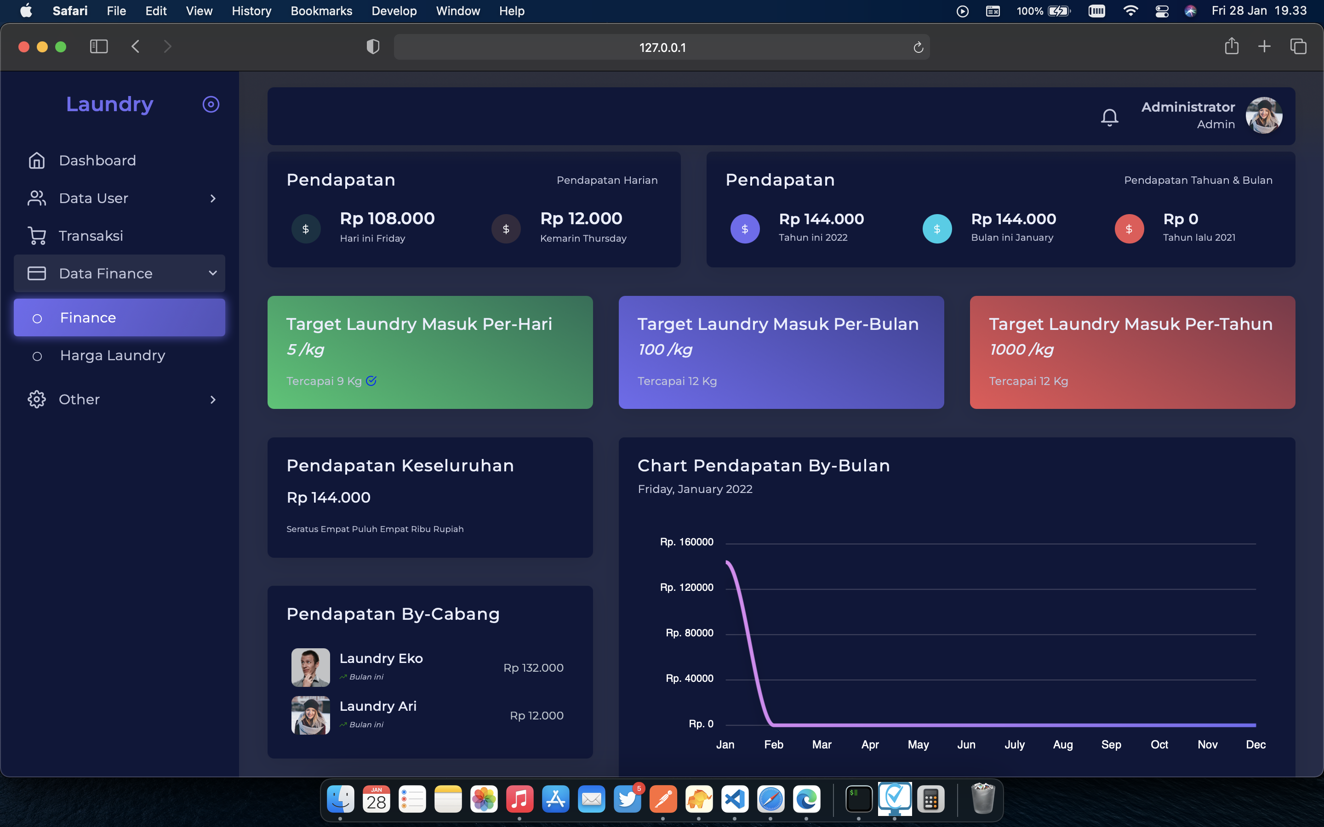The width and height of the screenshot is (1324, 827).
Task: Toggle the sidebar pin circle next to Laundry
Action: 211,104
